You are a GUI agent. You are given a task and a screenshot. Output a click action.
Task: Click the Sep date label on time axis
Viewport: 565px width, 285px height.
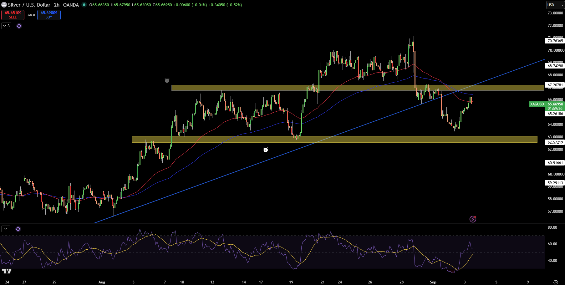click(433, 282)
